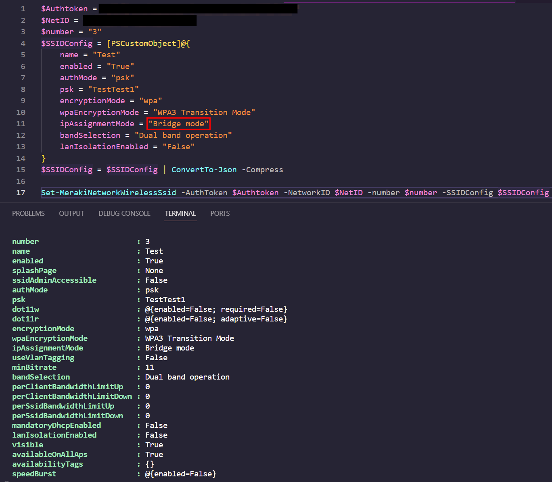Select the Set-MerakiNetworkWirelessSsid command
This screenshot has width=552, height=482.
(x=108, y=192)
